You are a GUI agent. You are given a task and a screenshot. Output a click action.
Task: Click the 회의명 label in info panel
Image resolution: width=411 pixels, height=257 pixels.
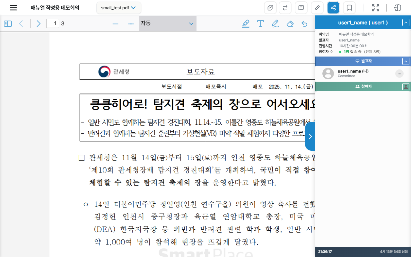pos(324,34)
